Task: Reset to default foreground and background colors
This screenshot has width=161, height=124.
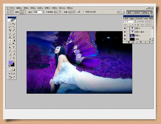Action: 9,66
